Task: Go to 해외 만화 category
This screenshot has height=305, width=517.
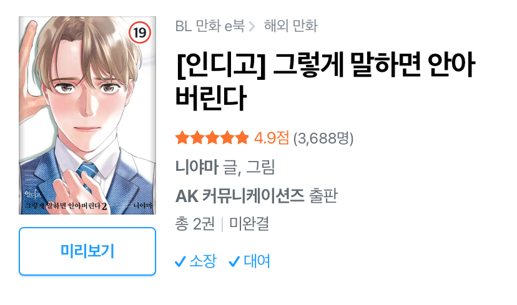Action: coord(291,26)
